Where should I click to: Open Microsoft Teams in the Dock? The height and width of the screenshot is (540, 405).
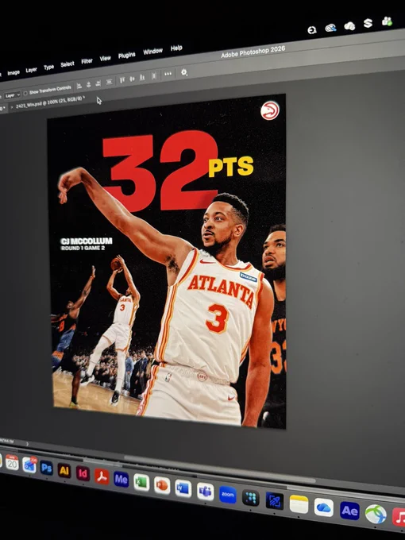(x=205, y=492)
